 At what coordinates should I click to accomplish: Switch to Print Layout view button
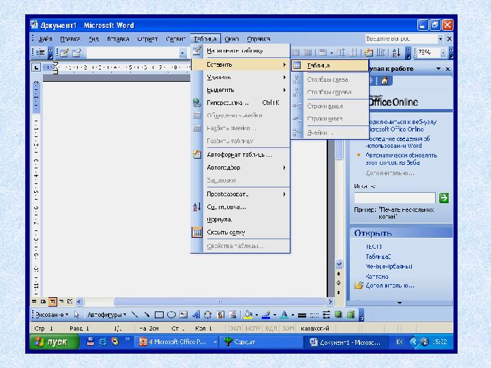click(53, 301)
